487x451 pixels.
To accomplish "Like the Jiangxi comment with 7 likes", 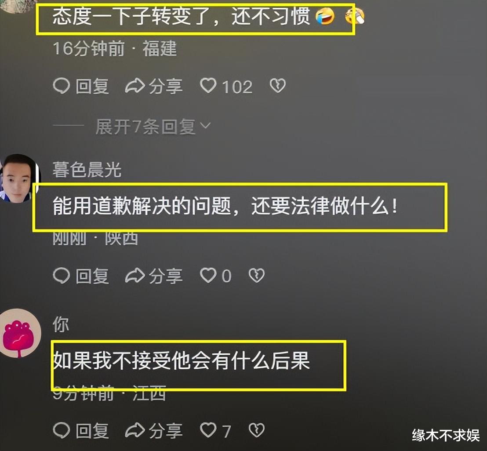I will point(208,430).
